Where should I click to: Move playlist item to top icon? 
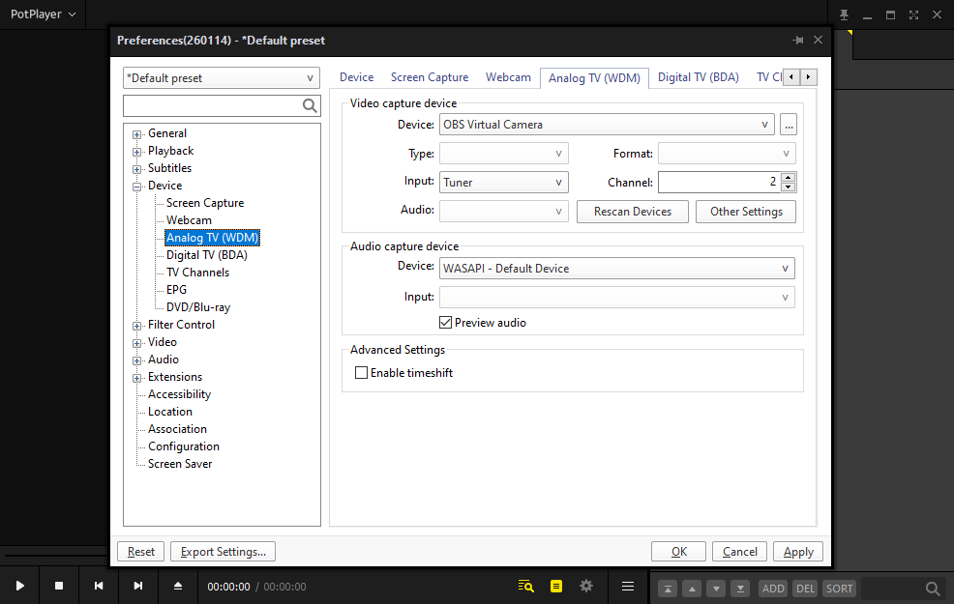tap(668, 588)
